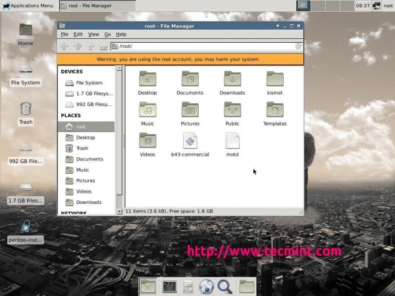This screenshot has width=395, height=296.
Task: Click plain folder icon in bottom panel
Action: [247, 286]
